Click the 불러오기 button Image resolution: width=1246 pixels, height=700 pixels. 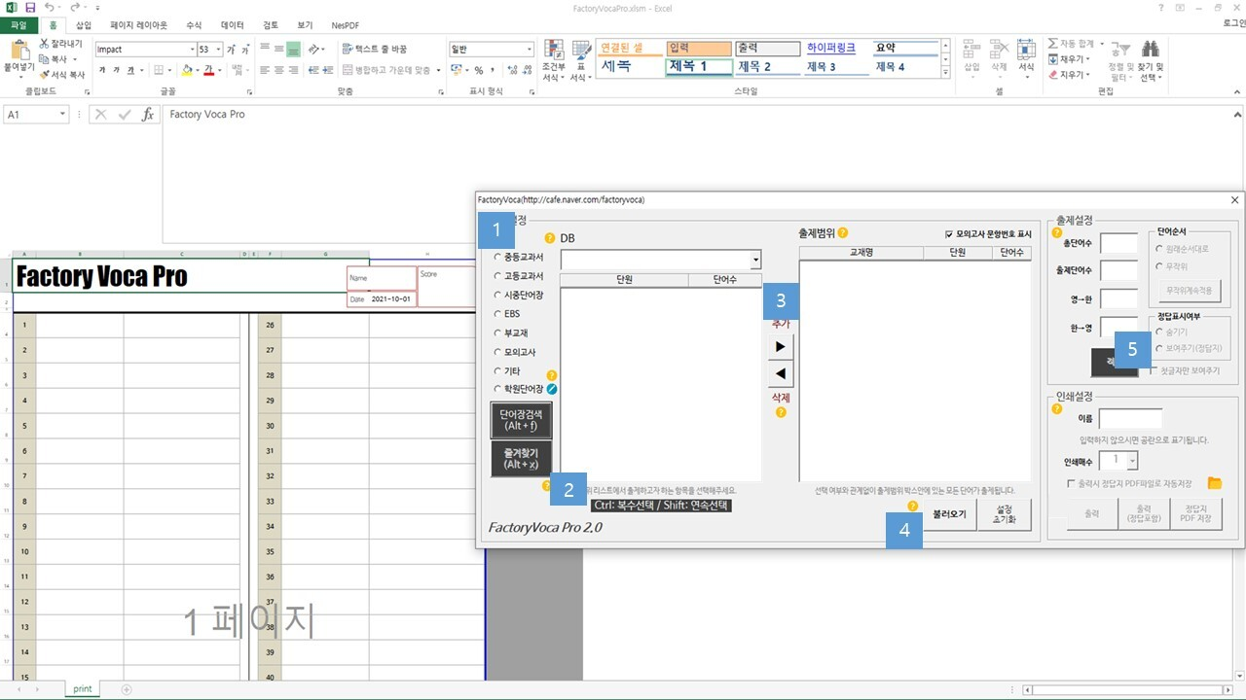click(x=949, y=514)
